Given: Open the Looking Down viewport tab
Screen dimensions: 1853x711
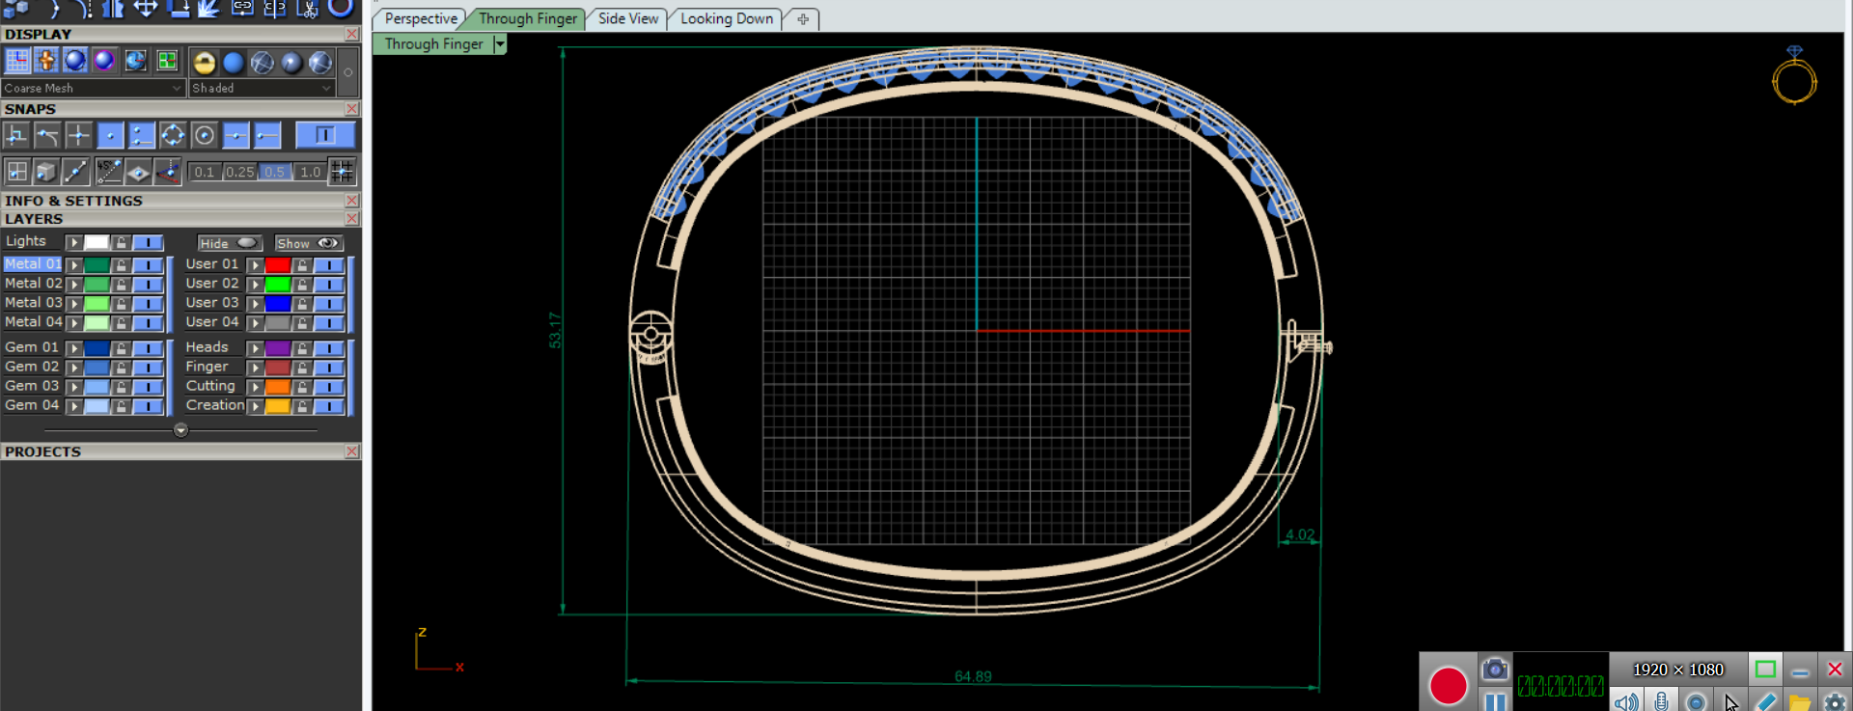Looking at the screenshot, I should (x=726, y=18).
